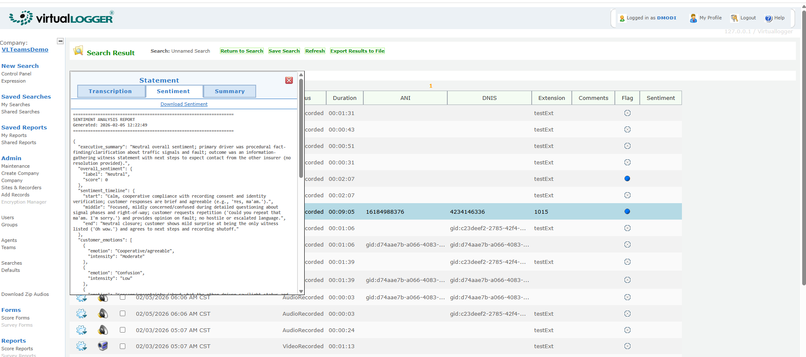Click the video camera icon in VideoRecorded row
Viewport: 806px width, 357px height.
[x=103, y=346]
